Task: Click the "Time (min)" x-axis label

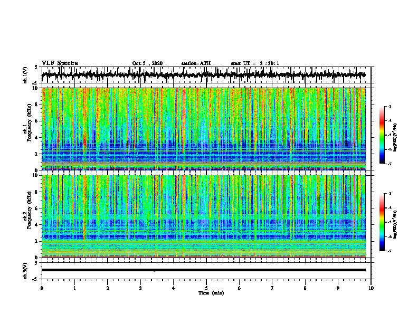Action: 211,293
